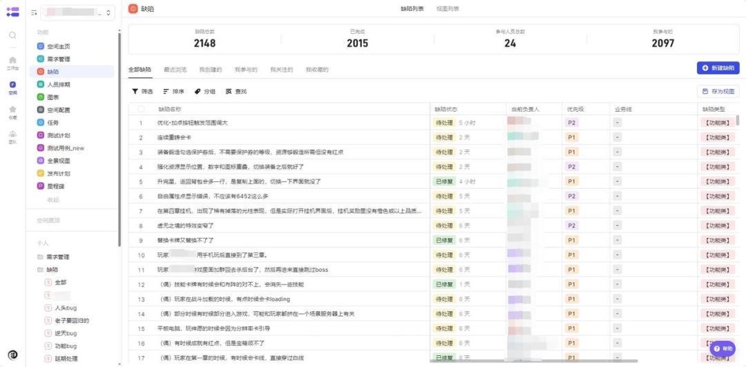Open 收藏 star icon in left rail
Screen dimensions: 746x367
(12, 111)
